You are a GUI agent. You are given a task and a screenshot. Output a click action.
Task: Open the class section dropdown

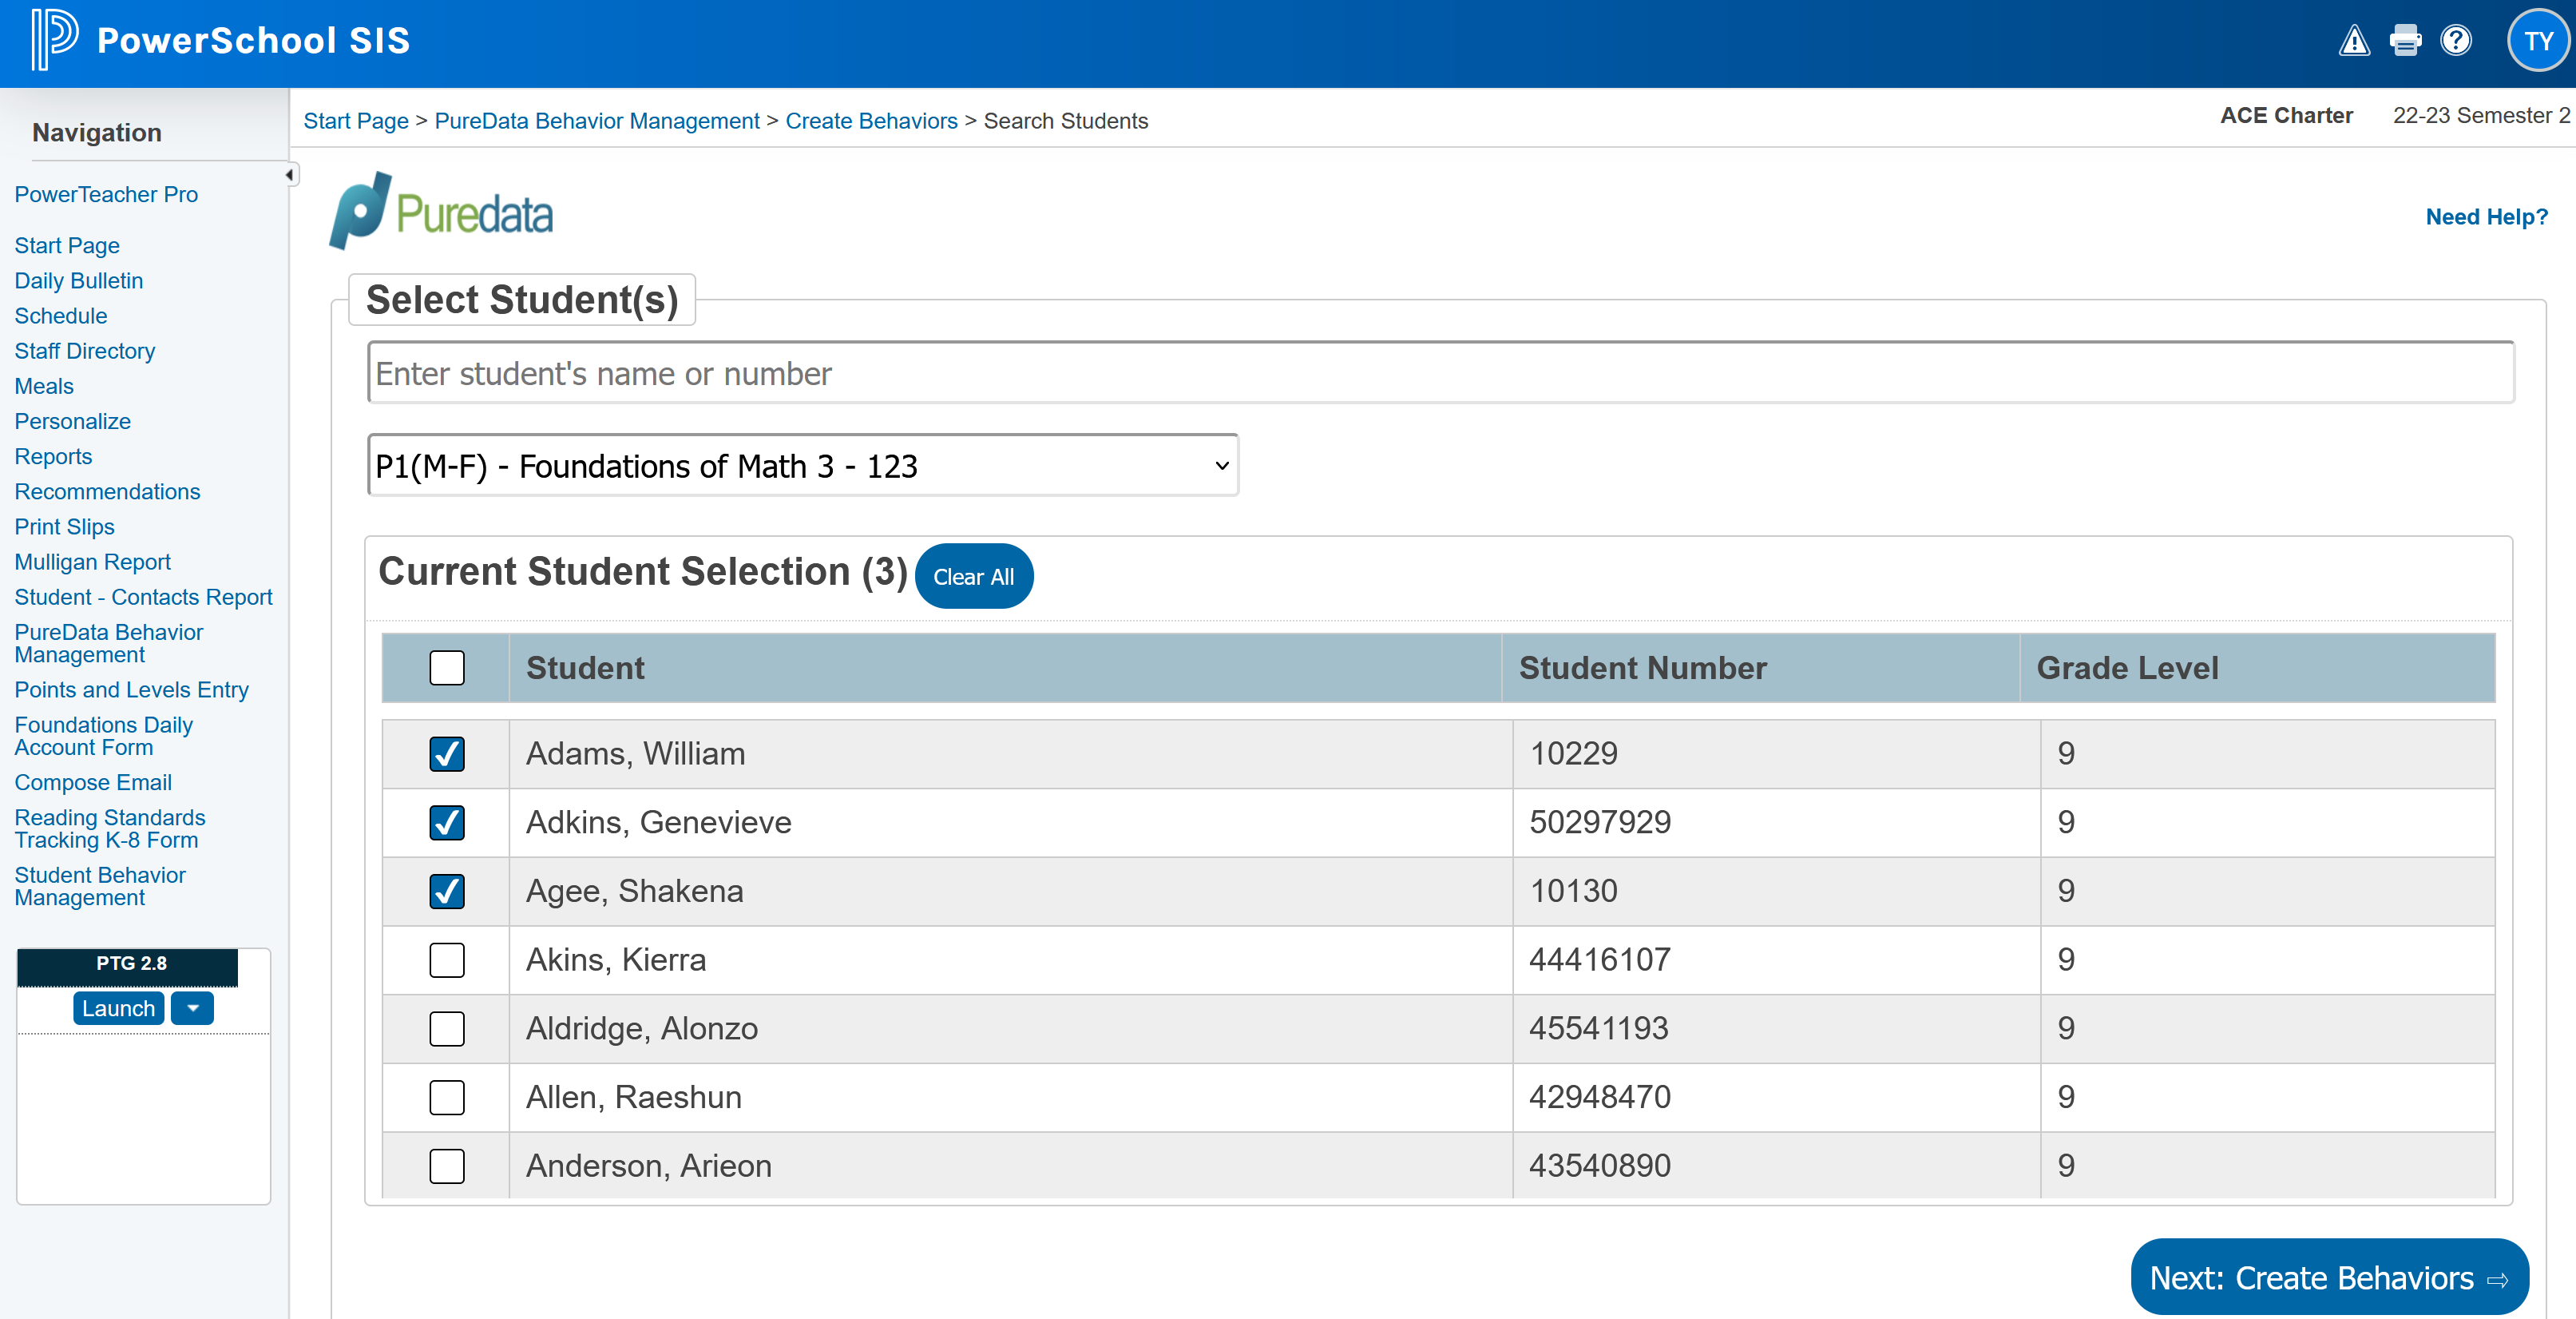802,465
